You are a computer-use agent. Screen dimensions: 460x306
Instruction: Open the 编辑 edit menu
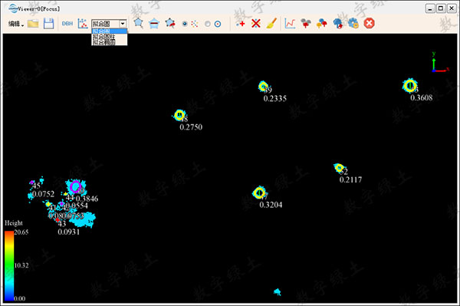point(15,24)
